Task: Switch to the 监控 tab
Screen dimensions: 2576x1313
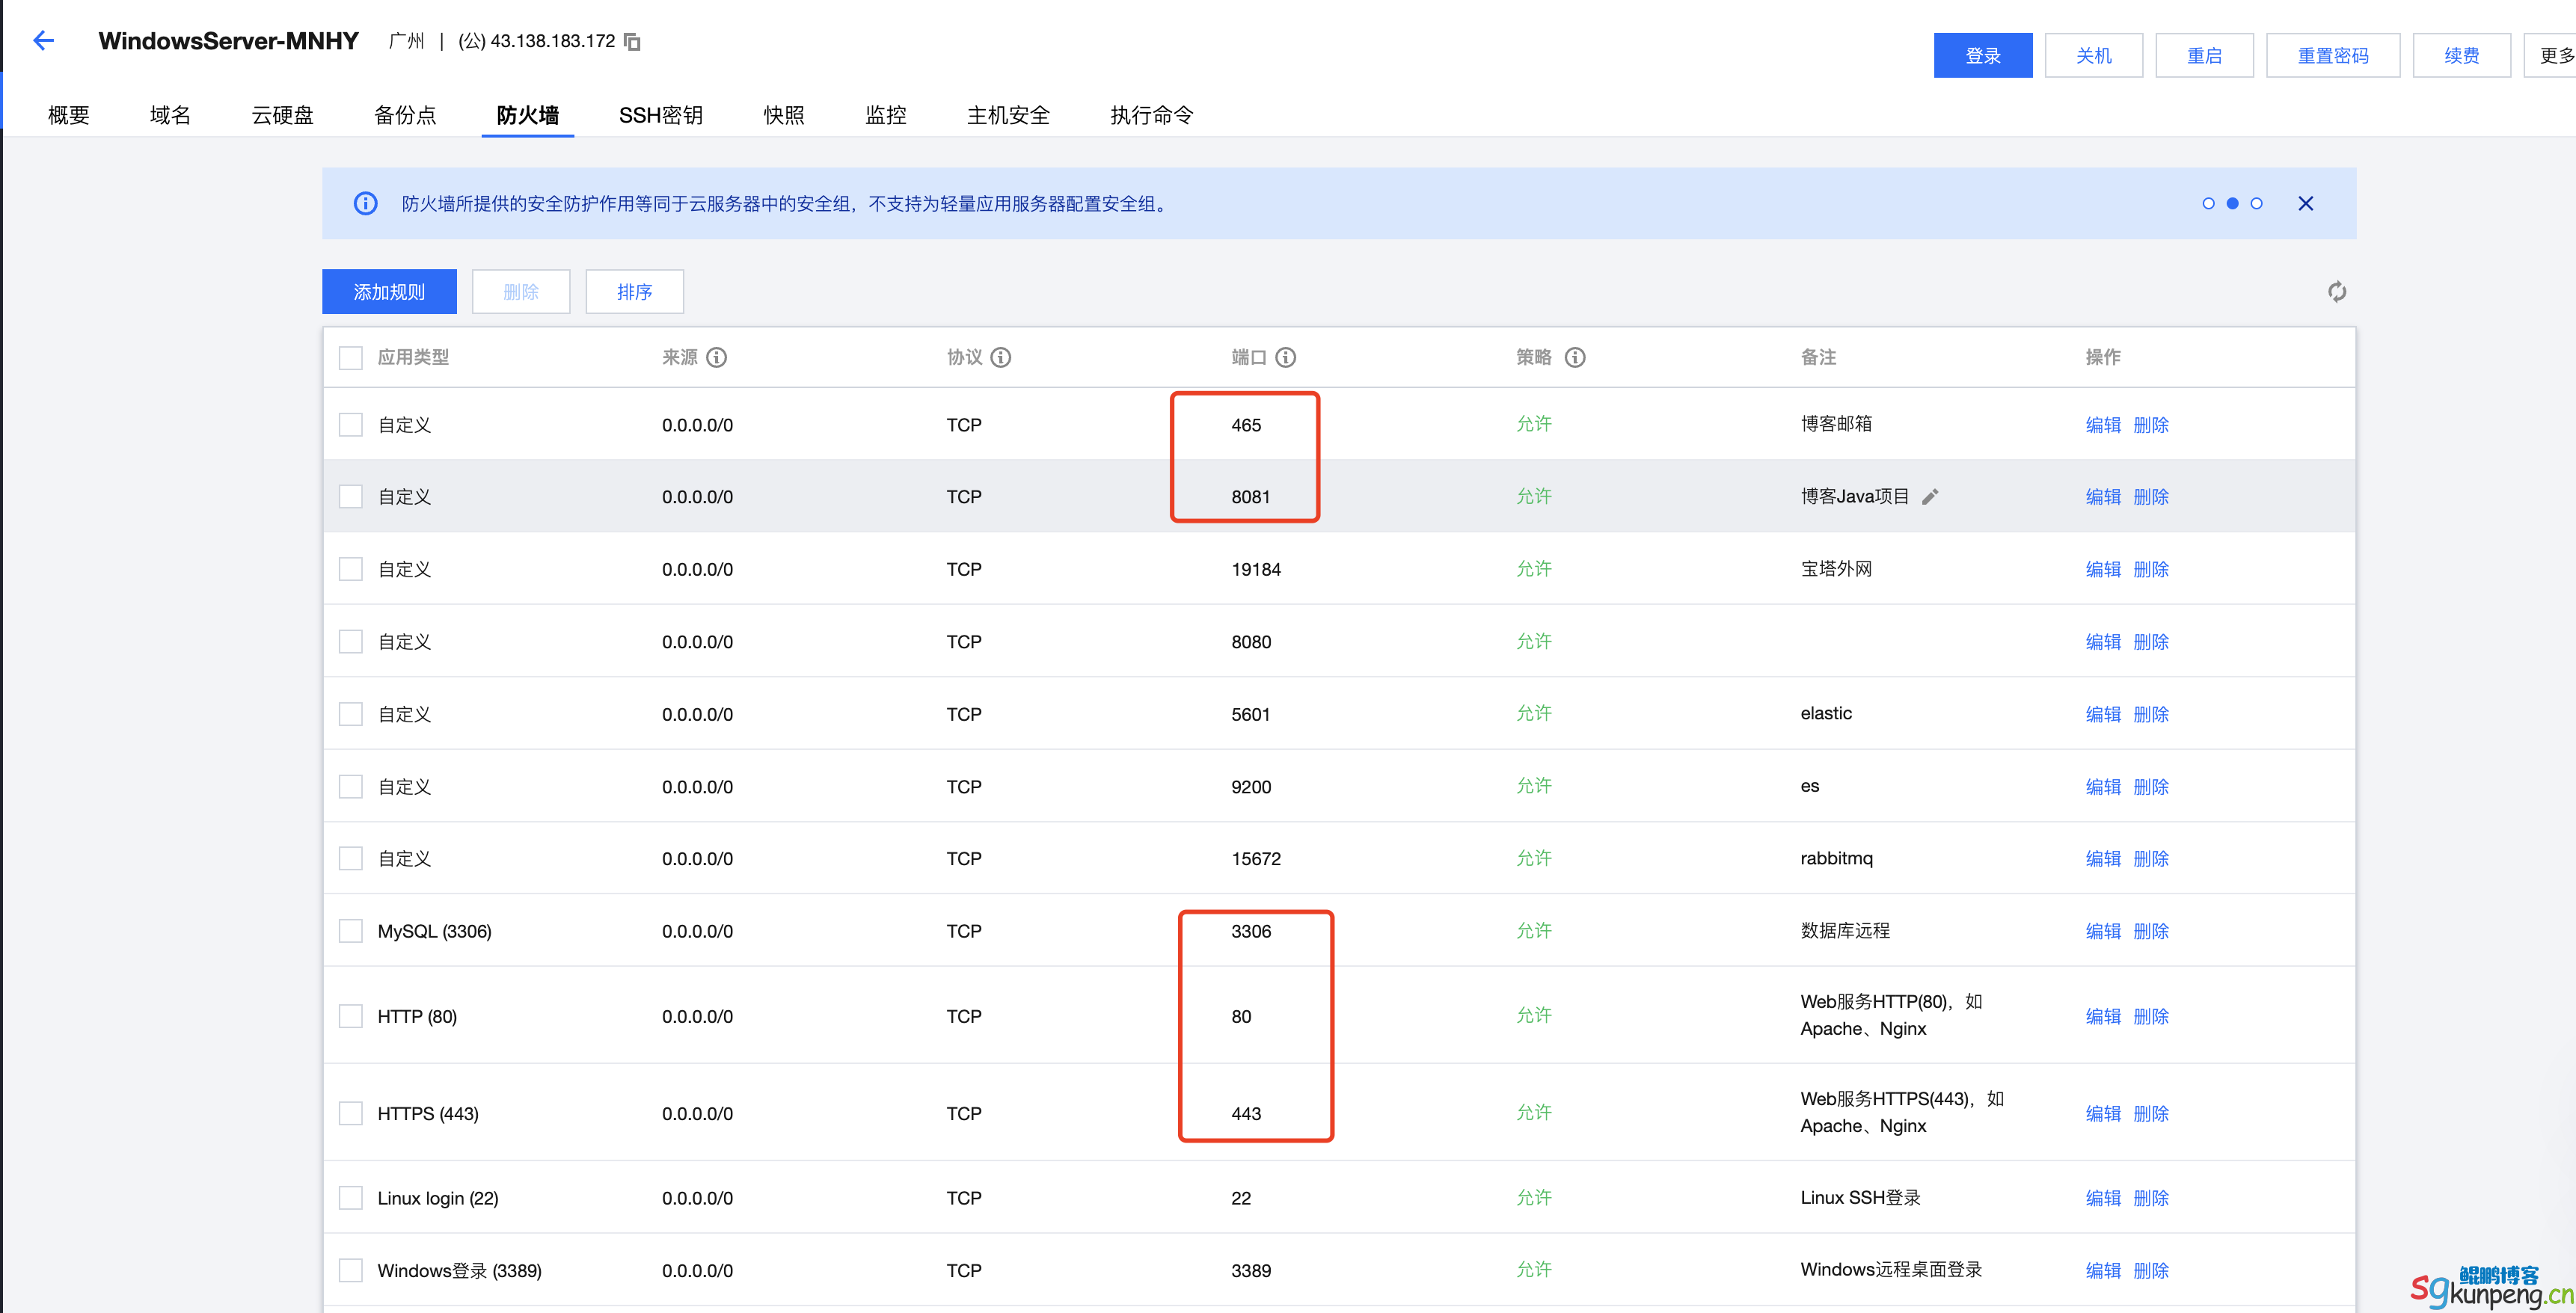Action: (x=886, y=115)
